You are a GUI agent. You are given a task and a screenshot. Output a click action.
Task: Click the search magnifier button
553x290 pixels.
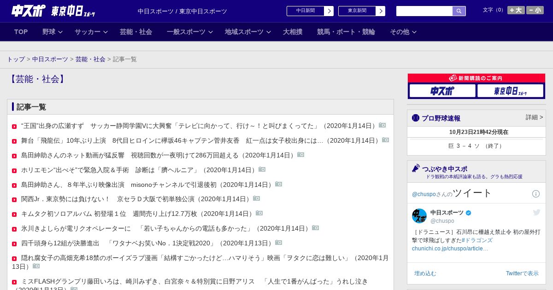[459, 11]
